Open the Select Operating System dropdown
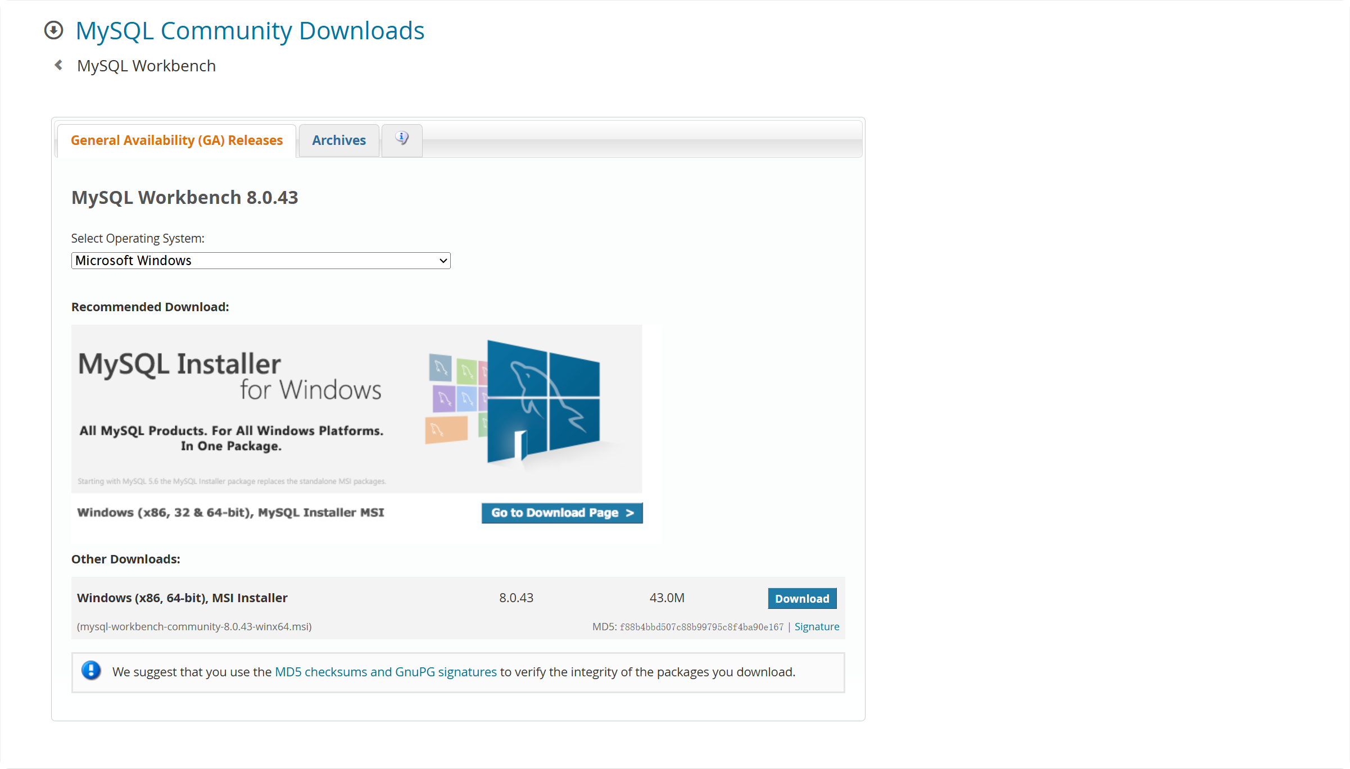 pyautogui.click(x=260, y=261)
